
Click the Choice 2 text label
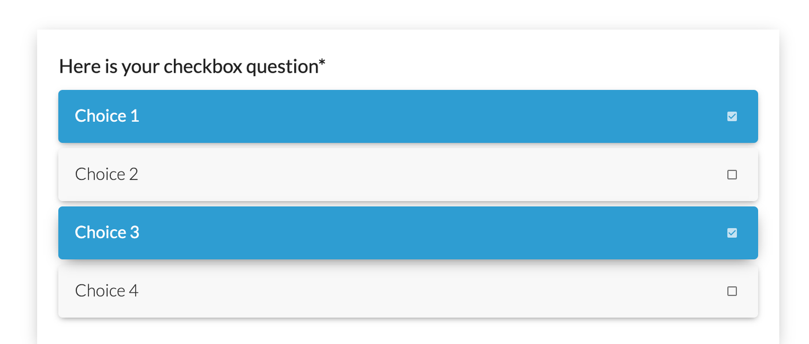pyautogui.click(x=106, y=174)
